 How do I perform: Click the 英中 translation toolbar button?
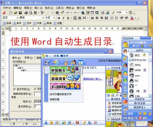(17, 23)
